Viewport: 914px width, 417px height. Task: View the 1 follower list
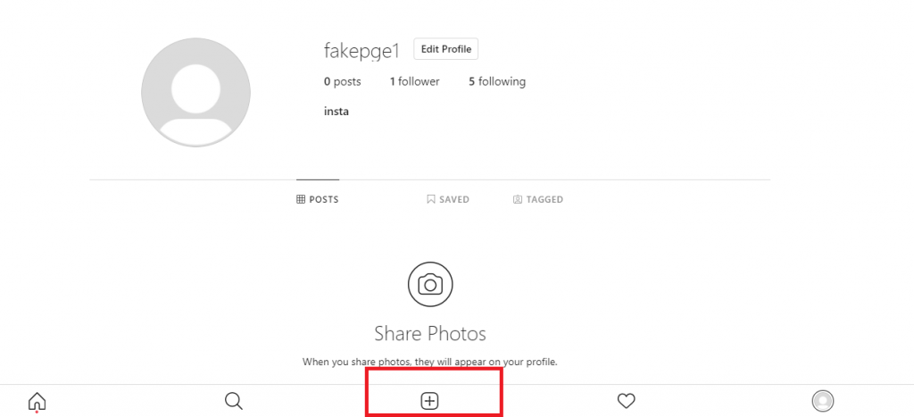pyautogui.click(x=414, y=82)
